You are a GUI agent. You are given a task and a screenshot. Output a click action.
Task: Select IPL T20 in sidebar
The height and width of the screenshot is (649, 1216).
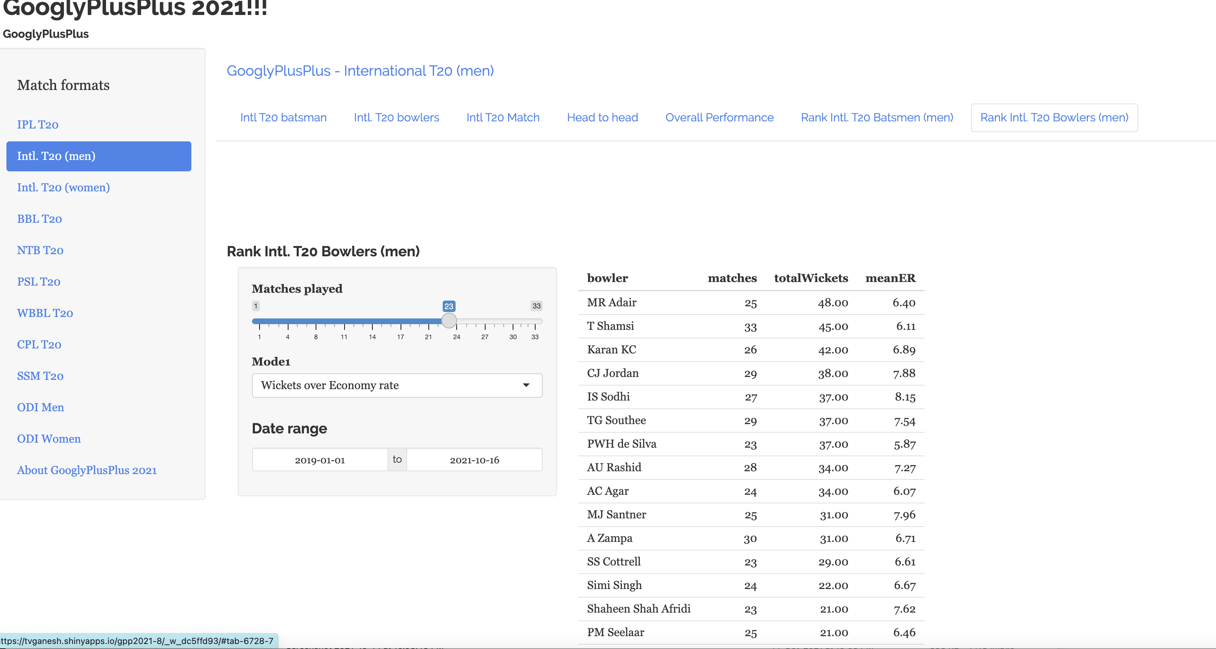(38, 125)
